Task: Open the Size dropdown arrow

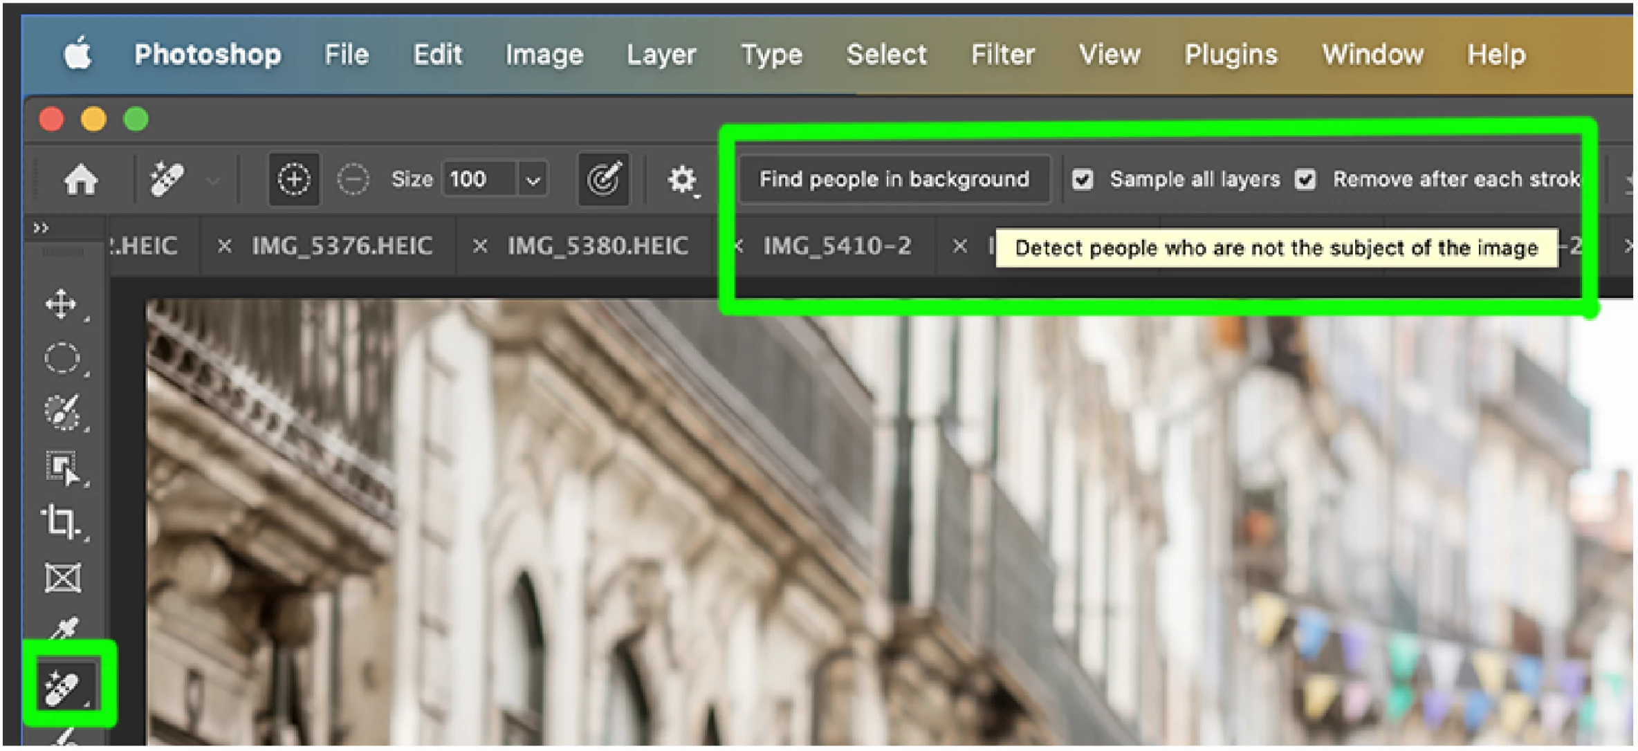Action: coord(533,180)
